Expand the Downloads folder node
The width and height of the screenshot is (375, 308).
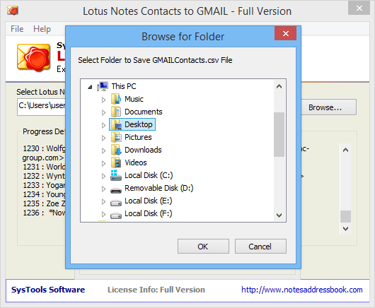(x=103, y=150)
